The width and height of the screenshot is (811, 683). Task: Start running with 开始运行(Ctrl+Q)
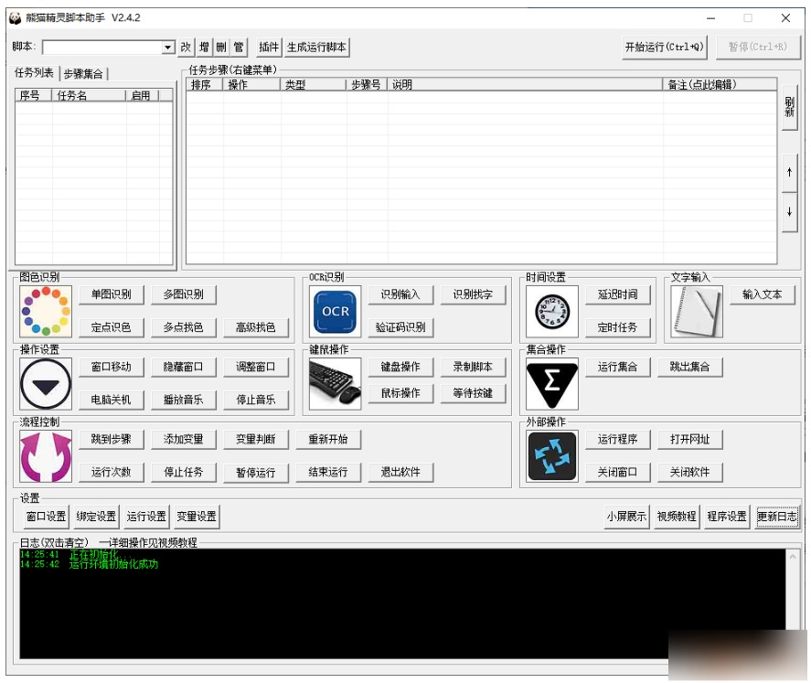click(x=664, y=47)
